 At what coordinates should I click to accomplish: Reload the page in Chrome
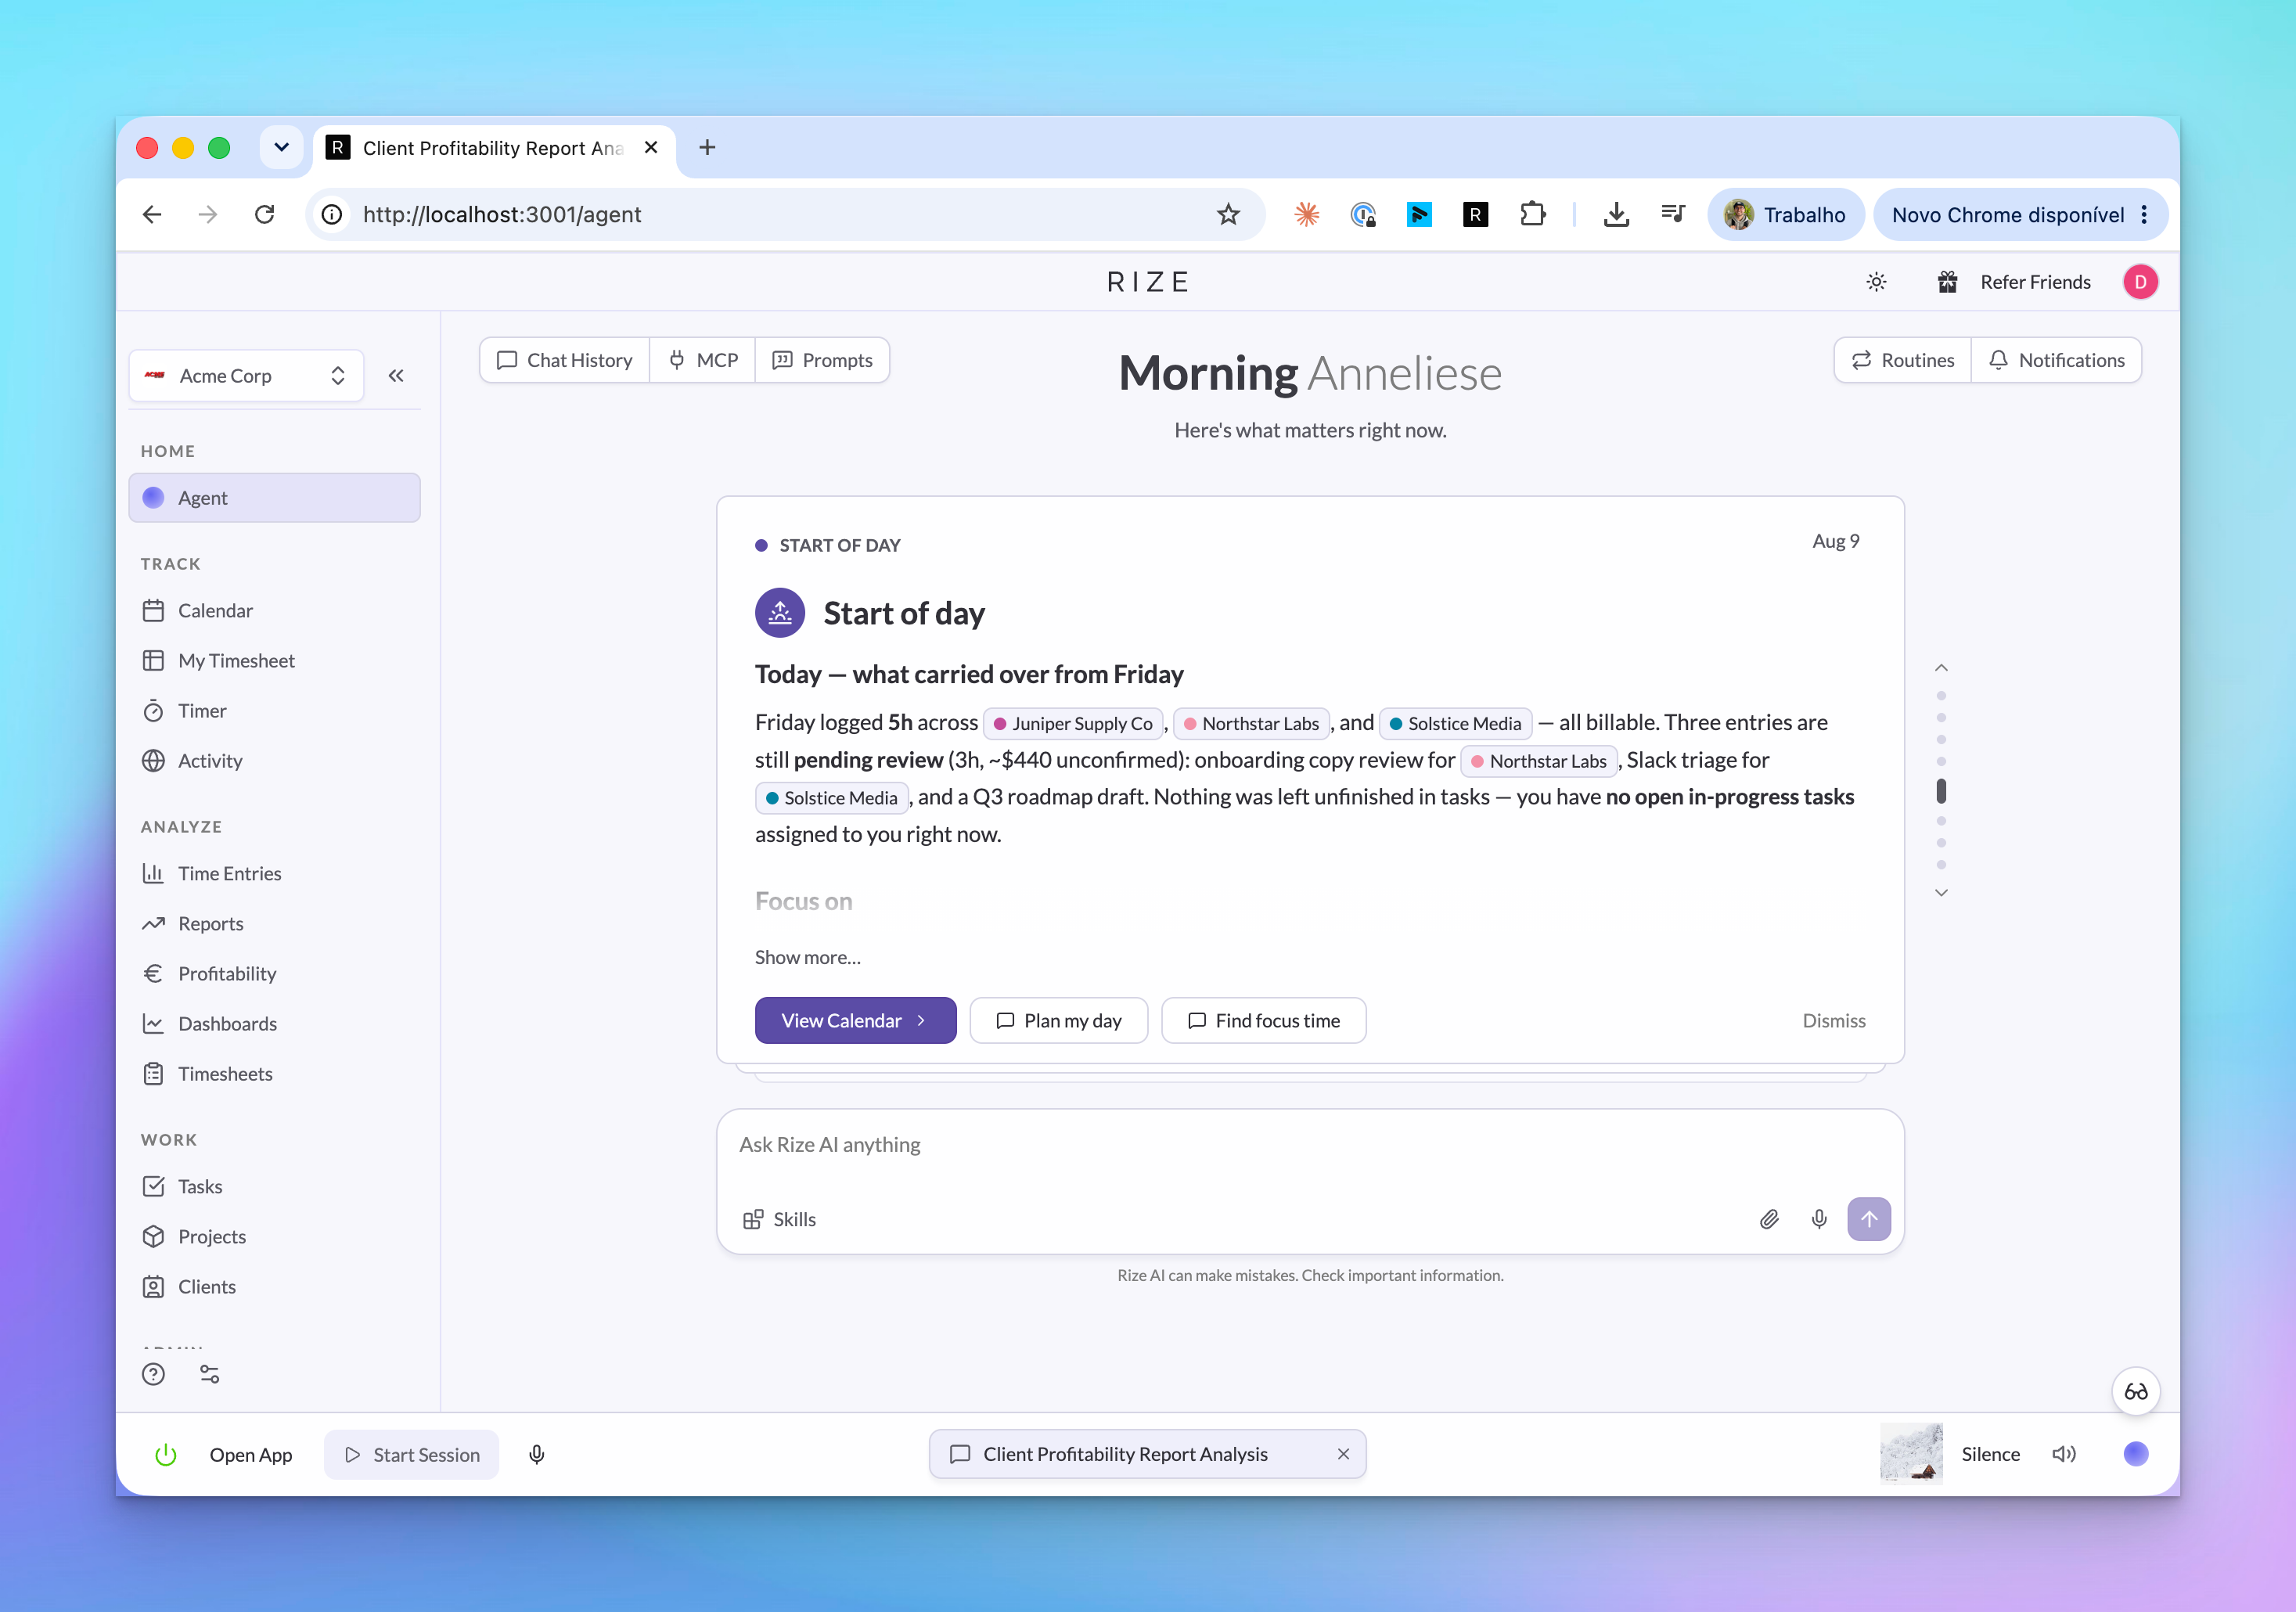pyautogui.click(x=264, y=214)
